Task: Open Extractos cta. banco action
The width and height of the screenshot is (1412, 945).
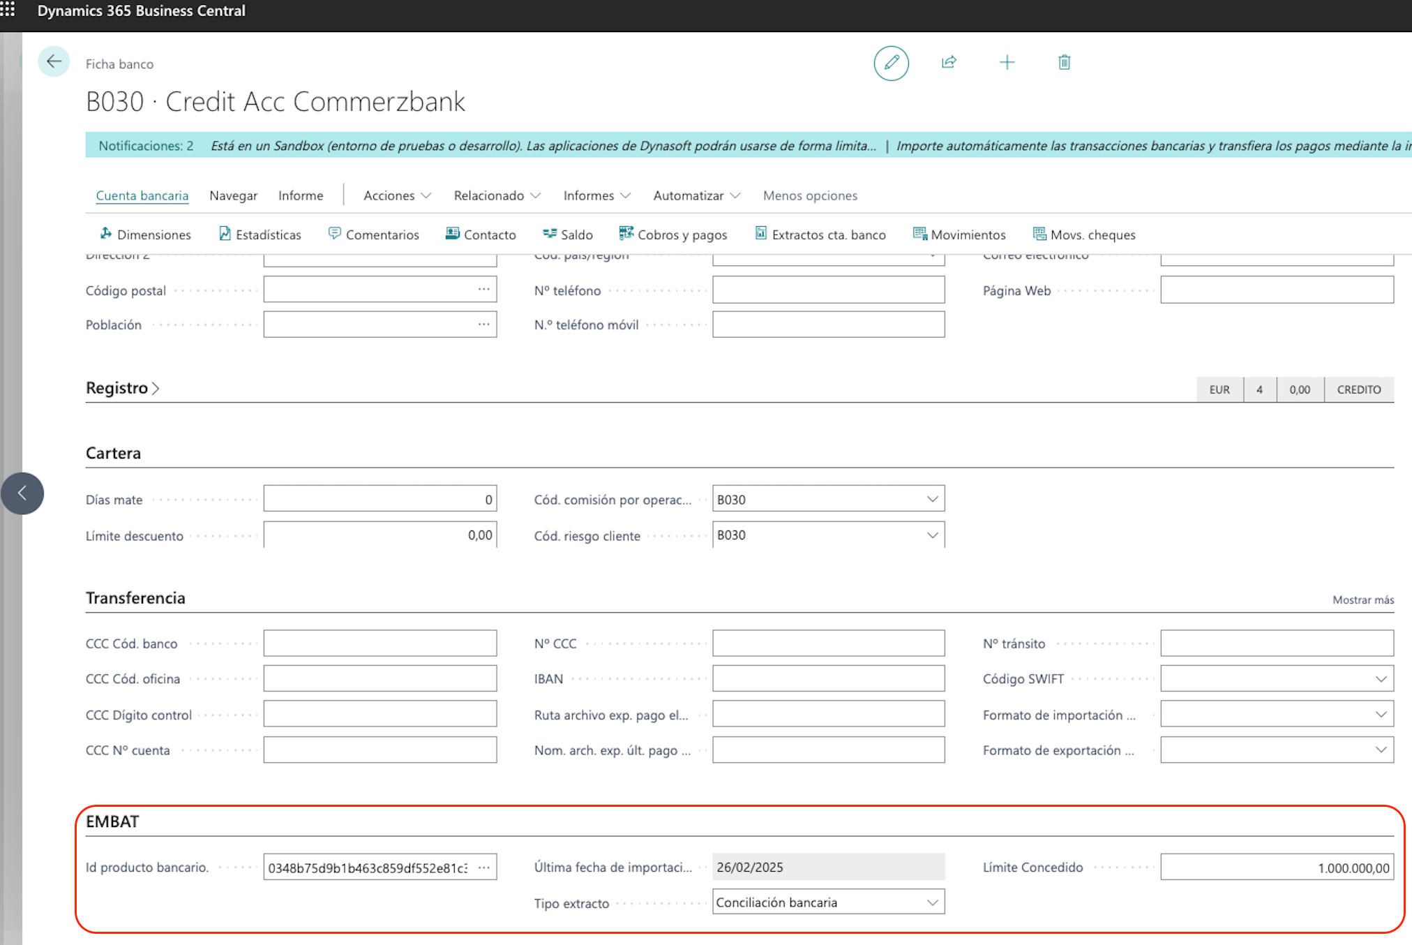Action: click(x=820, y=235)
